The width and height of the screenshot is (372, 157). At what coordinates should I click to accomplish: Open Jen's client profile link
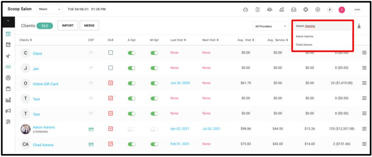pos(36,69)
